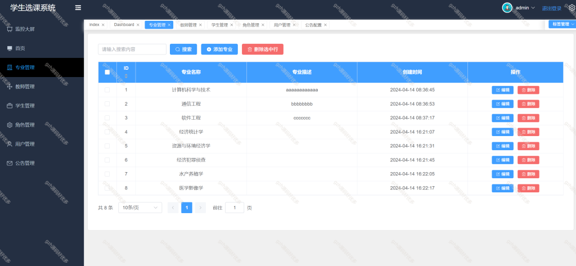This screenshot has height=266, width=576.
Task: Delete the 经济统计学 row
Action: [x=528, y=132]
